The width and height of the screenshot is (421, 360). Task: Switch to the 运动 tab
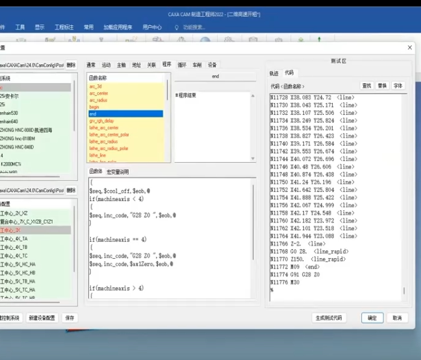(x=106, y=65)
